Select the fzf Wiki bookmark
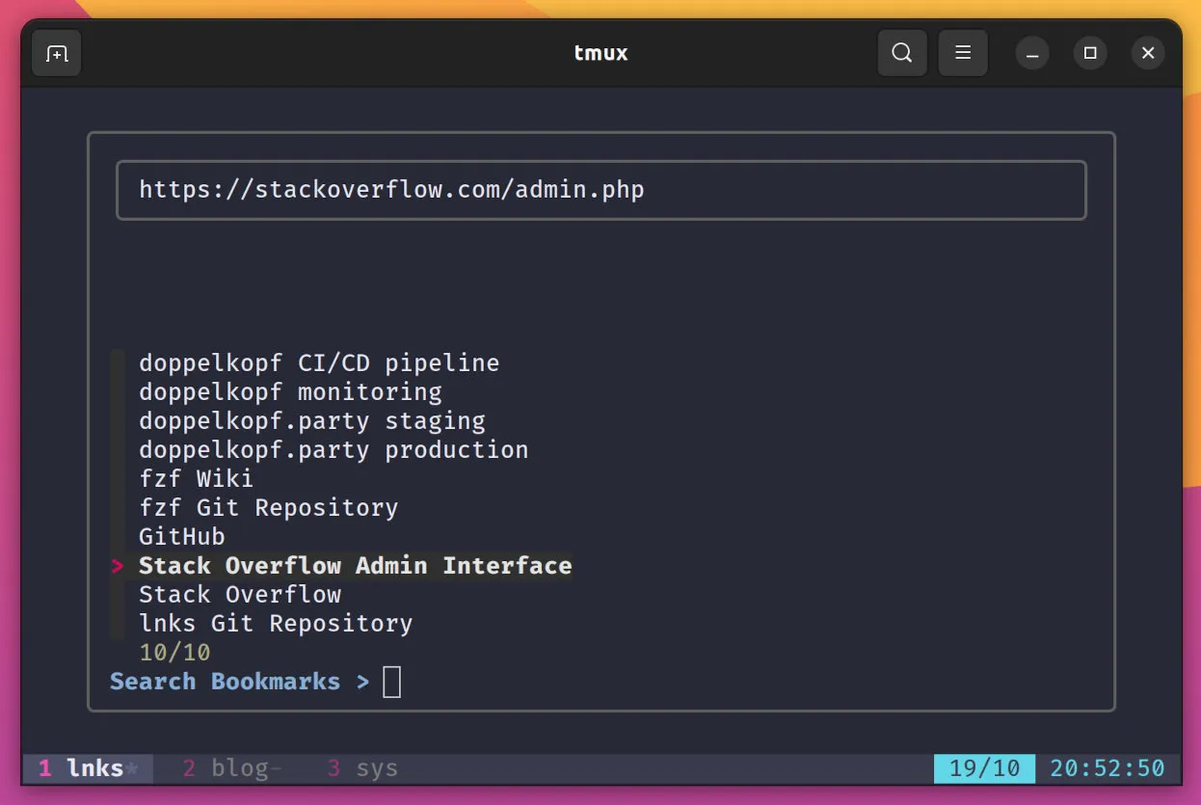This screenshot has width=1201, height=805. [x=196, y=479]
